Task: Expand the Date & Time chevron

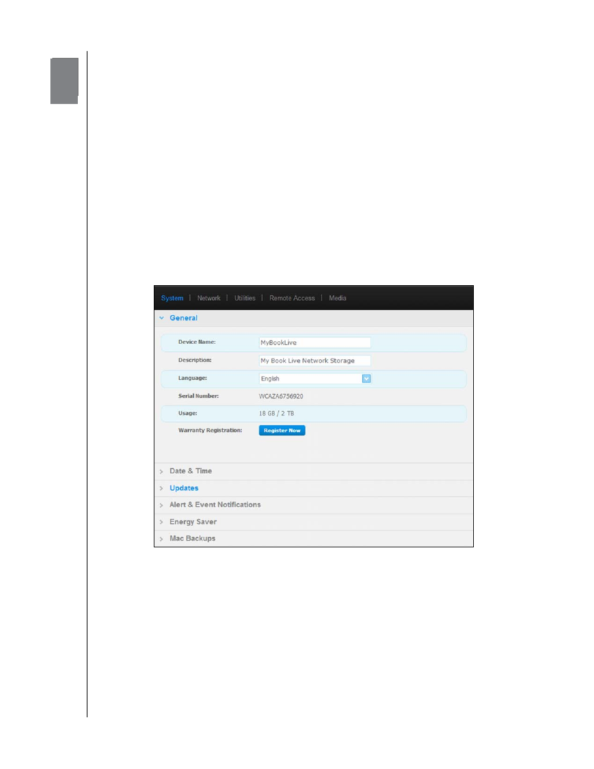Action: point(161,471)
